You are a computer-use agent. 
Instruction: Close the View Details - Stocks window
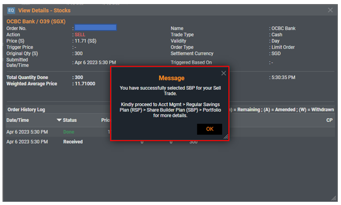(330, 10)
